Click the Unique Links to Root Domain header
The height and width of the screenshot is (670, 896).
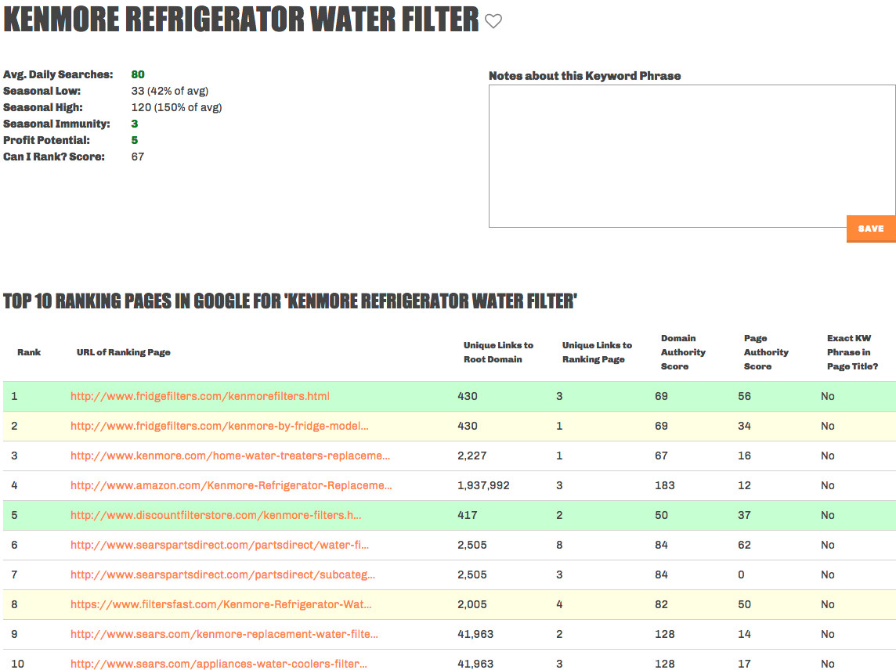498,352
